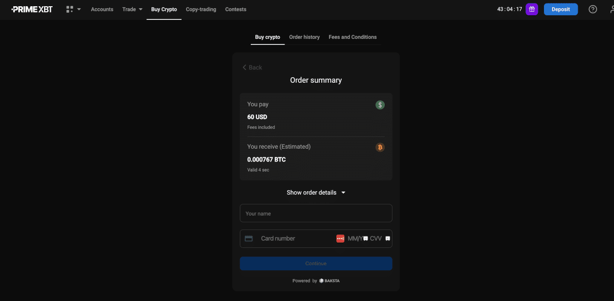Open the help question mark icon
The image size is (614, 301).
tap(593, 9)
